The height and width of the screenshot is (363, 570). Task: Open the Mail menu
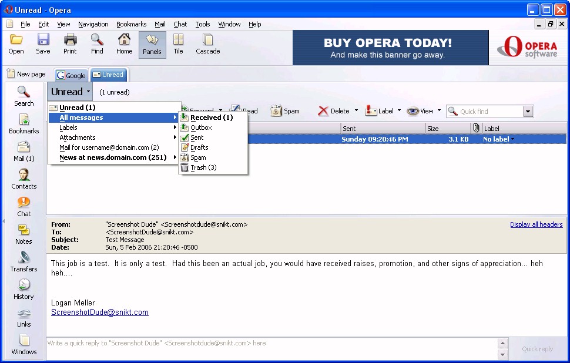pos(160,24)
